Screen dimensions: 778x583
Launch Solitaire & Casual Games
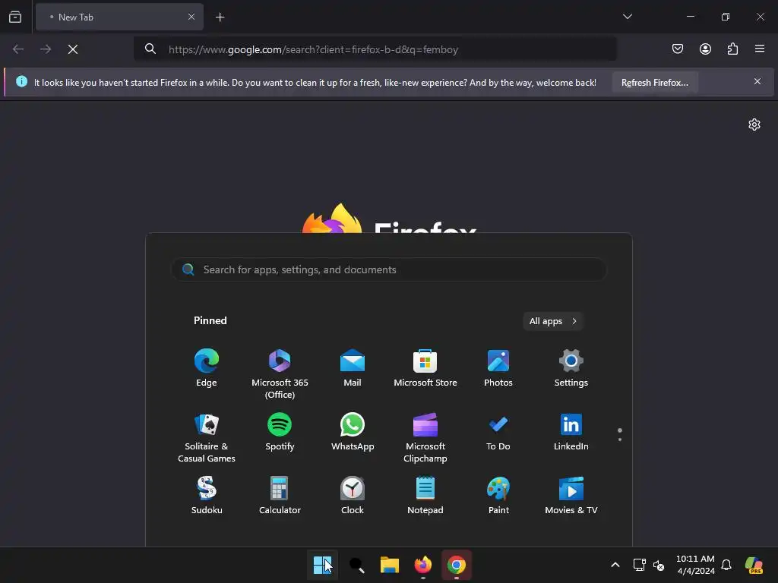(x=207, y=438)
